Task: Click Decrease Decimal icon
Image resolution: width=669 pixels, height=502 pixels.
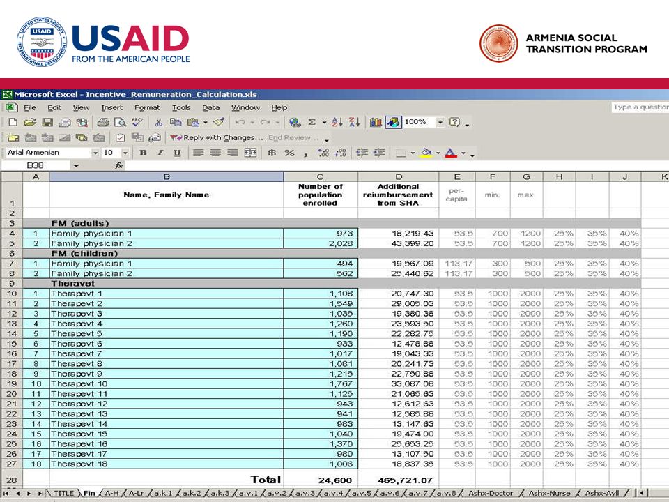Action: coord(340,153)
